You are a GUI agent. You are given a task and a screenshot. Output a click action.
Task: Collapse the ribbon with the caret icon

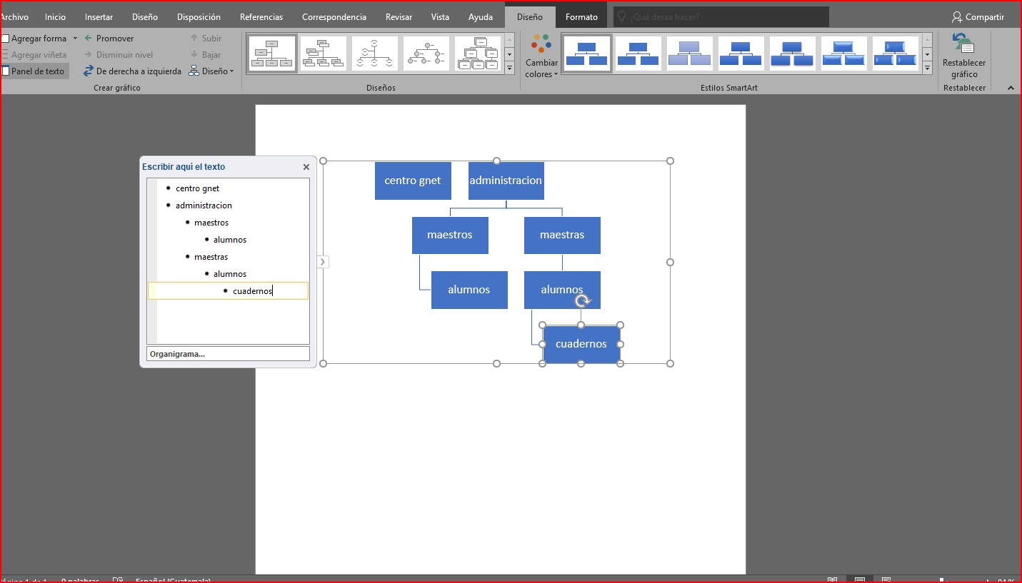[x=1011, y=88]
